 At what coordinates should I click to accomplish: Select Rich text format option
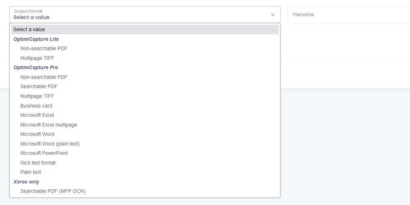145,163
